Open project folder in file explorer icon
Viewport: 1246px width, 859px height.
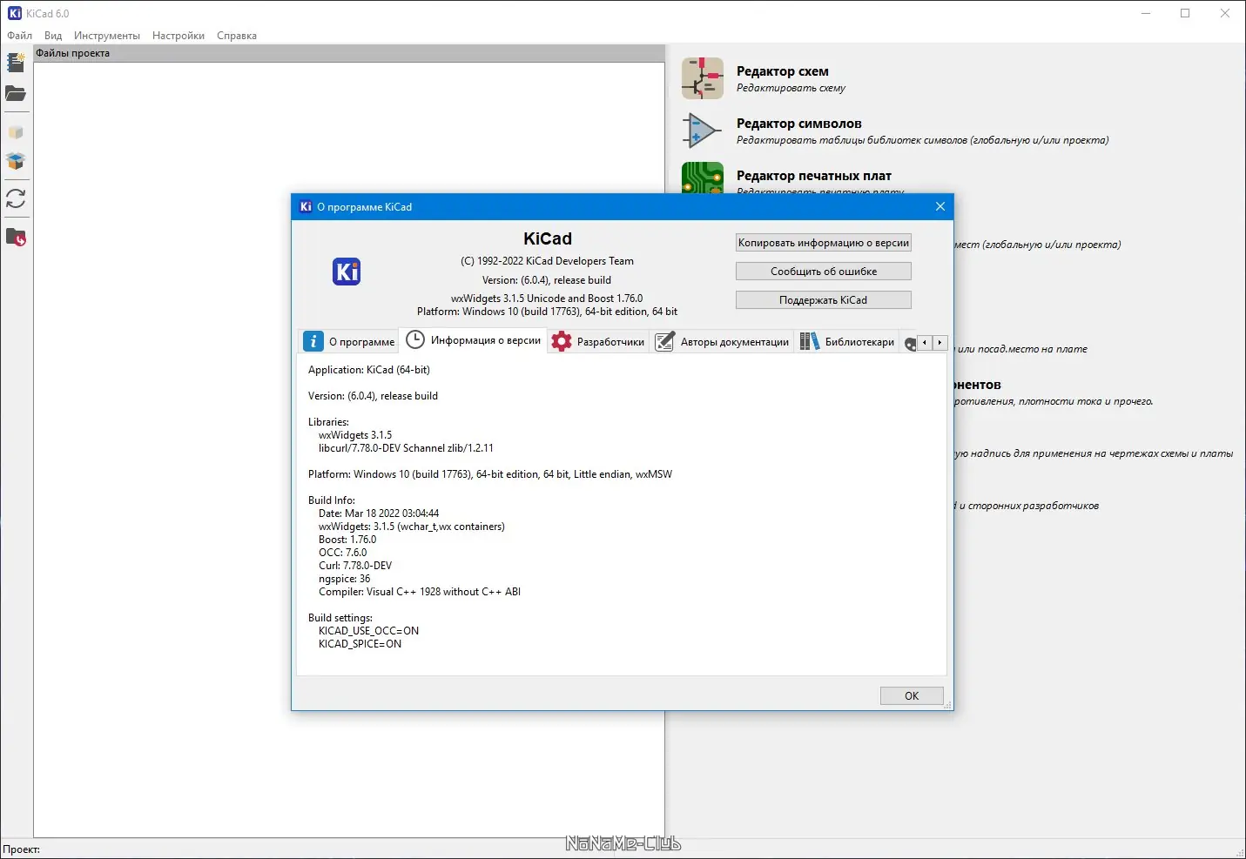point(16,237)
